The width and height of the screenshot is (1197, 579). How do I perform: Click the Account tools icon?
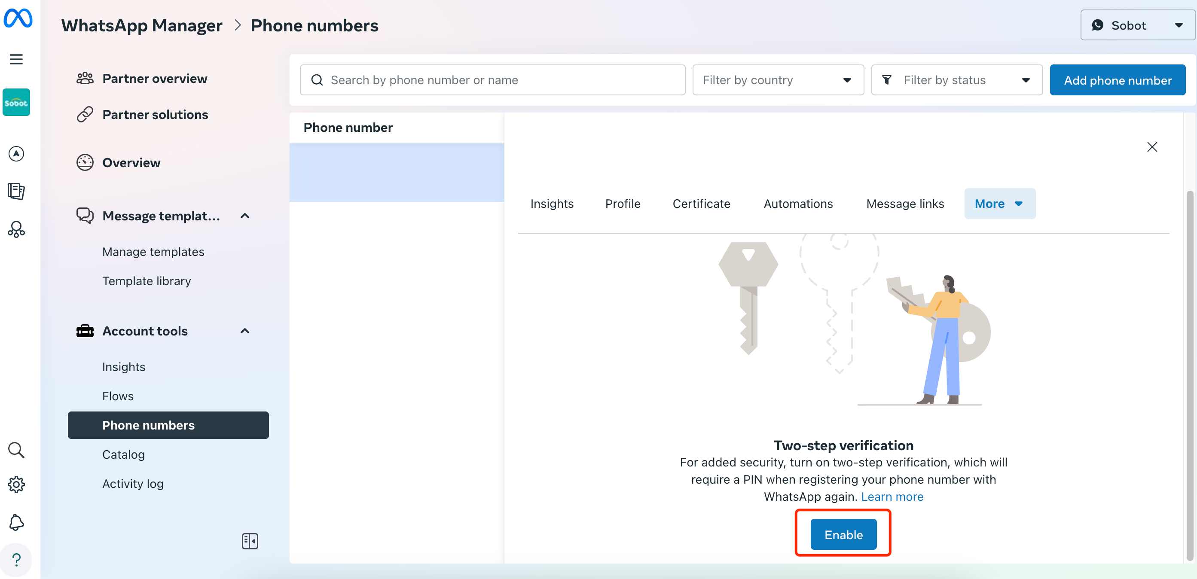pyautogui.click(x=85, y=330)
